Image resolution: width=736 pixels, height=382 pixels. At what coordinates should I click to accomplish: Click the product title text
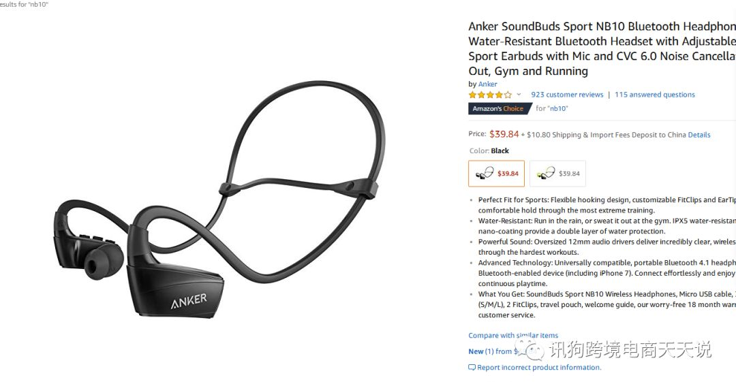602,48
